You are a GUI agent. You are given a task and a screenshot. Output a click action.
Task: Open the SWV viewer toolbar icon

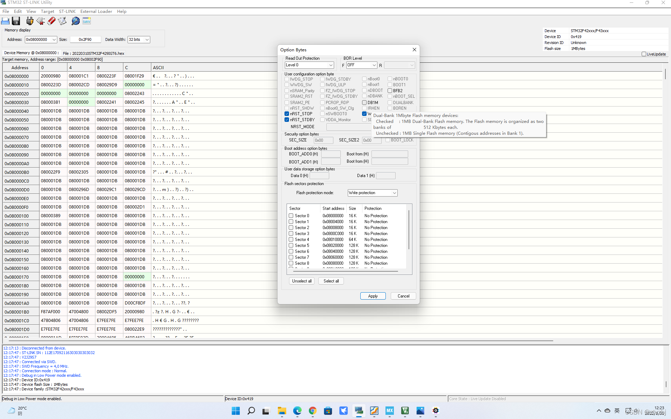pyautogui.click(x=87, y=21)
